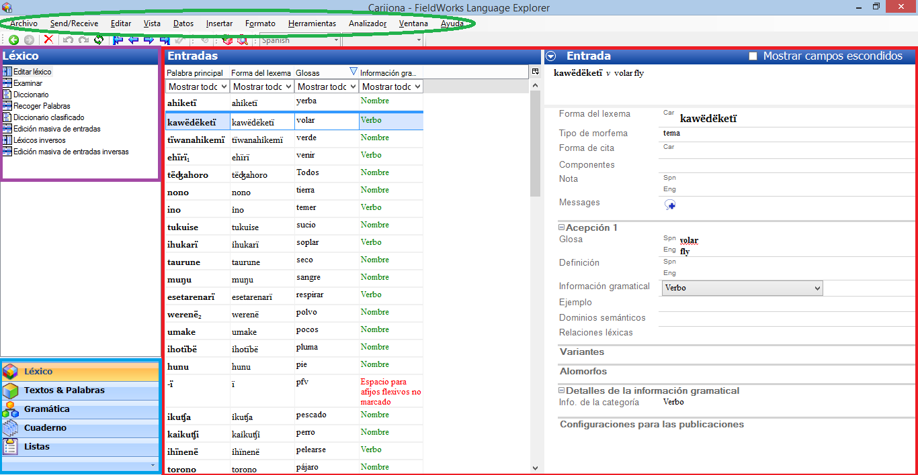Open Diccionario clasificado view
918x475 pixels.
pos(44,117)
